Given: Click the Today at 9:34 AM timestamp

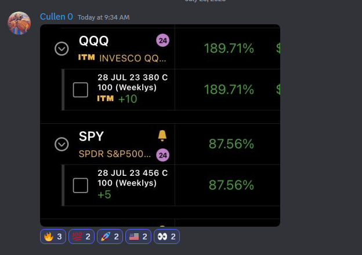Looking at the screenshot, I should coord(104,17).
